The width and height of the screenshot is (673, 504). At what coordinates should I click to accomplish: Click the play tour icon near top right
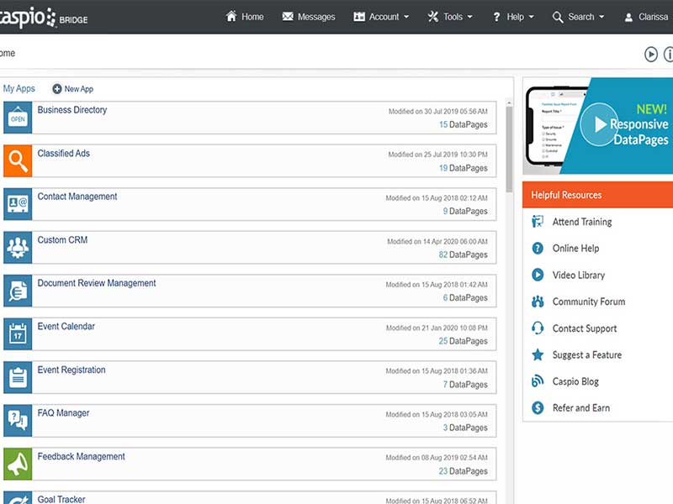click(x=650, y=54)
